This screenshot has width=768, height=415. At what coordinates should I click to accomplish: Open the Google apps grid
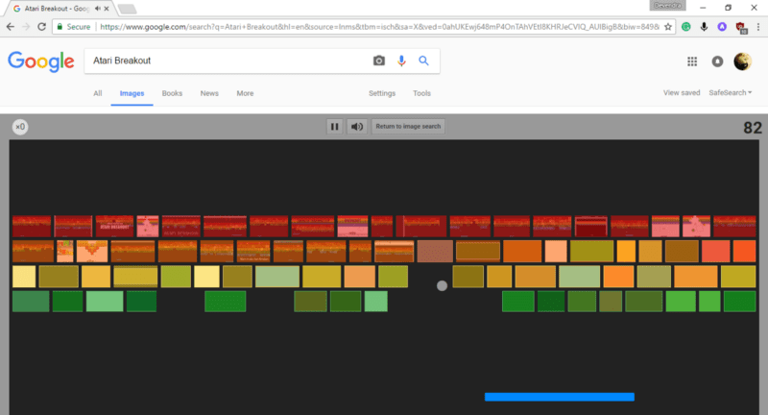click(692, 61)
